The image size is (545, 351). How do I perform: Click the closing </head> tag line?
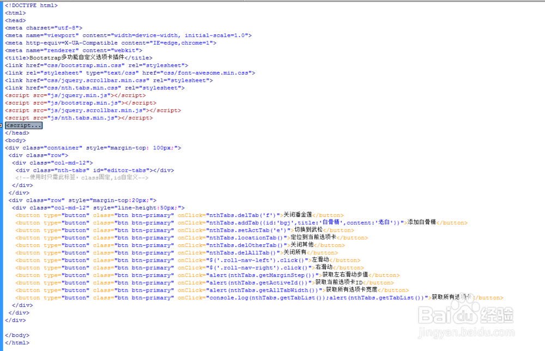(17, 133)
